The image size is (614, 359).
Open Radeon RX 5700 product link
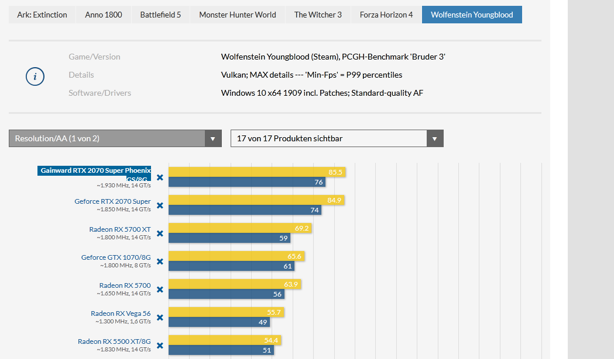coord(125,285)
